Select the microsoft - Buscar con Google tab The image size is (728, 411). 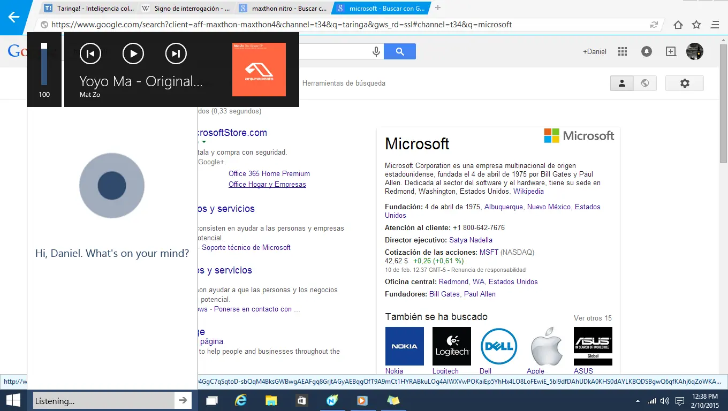click(x=382, y=8)
